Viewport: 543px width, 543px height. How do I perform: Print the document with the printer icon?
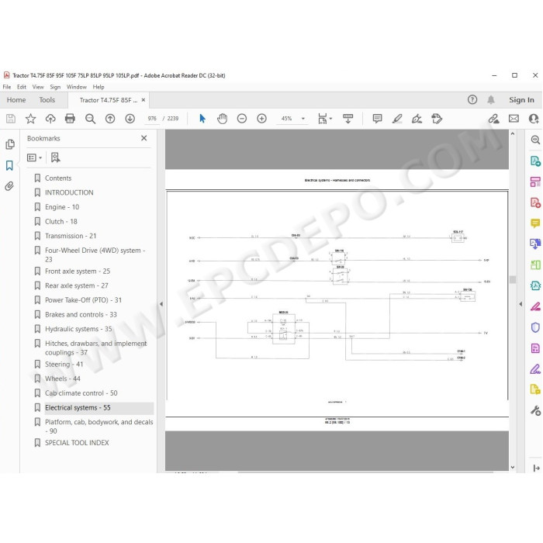[70, 119]
